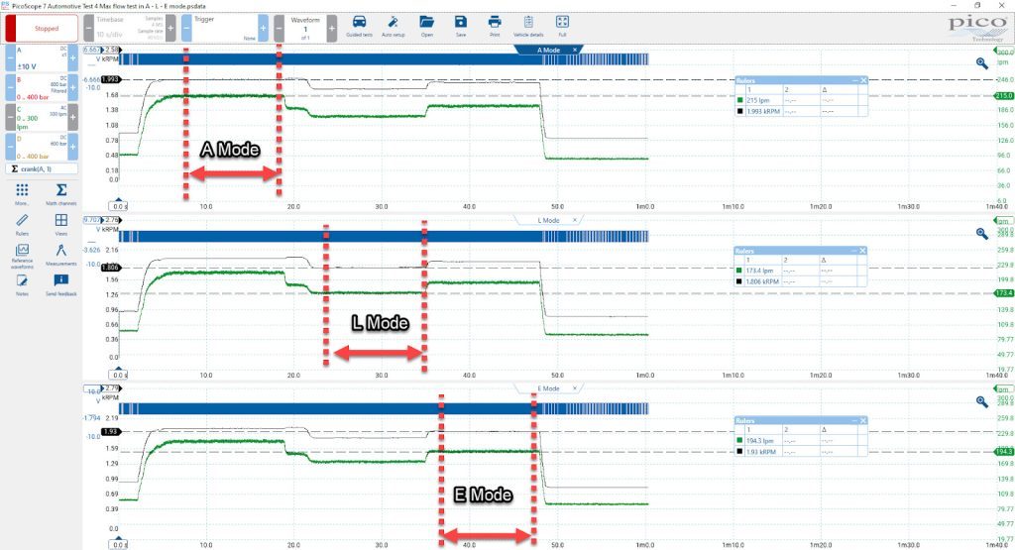
Task: Save the waveform with Save icon
Action: tap(460, 25)
